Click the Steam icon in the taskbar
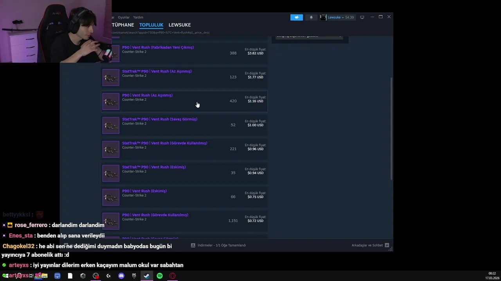 (146, 276)
